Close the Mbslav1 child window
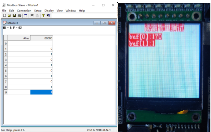Screen dimensions: 211x132 112,23
